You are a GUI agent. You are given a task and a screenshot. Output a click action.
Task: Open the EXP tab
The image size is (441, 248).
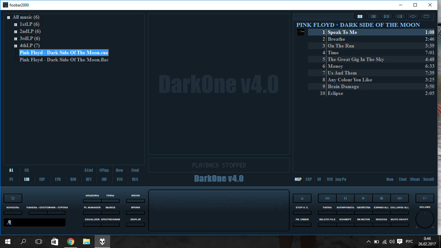pos(42,179)
